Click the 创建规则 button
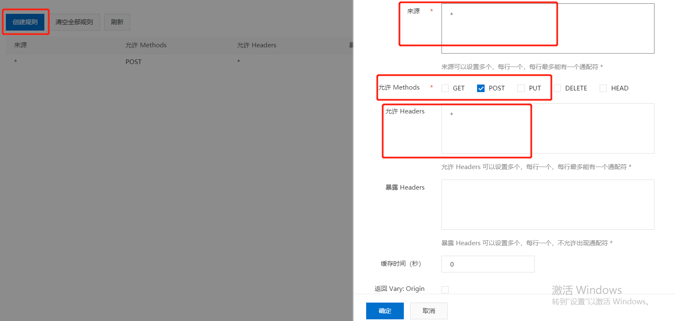Image resolution: width=675 pixels, height=321 pixels. pos(25,22)
